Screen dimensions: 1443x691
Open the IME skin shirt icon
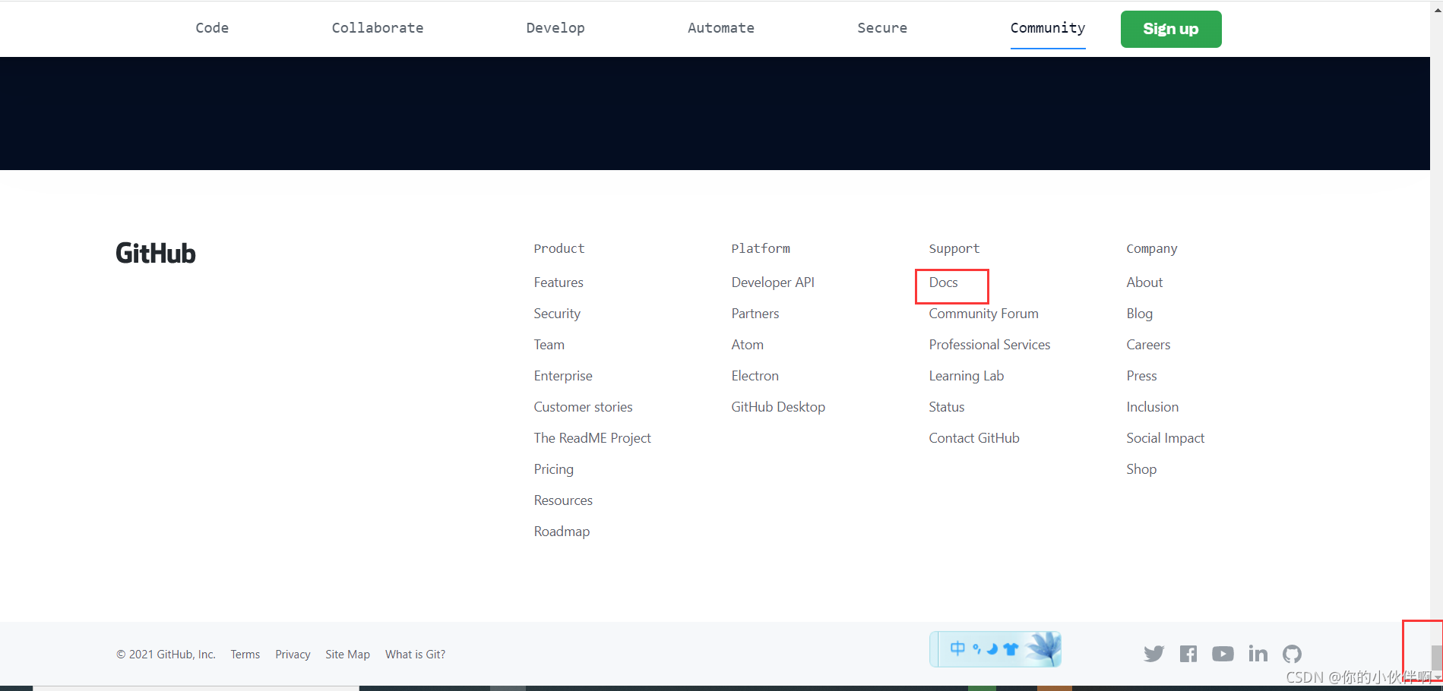(x=1011, y=649)
